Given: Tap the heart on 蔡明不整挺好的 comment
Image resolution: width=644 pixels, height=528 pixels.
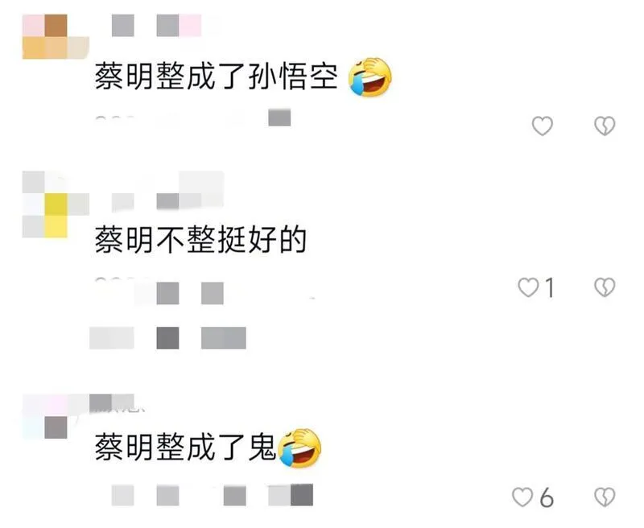Looking at the screenshot, I should [x=528, y=287].
